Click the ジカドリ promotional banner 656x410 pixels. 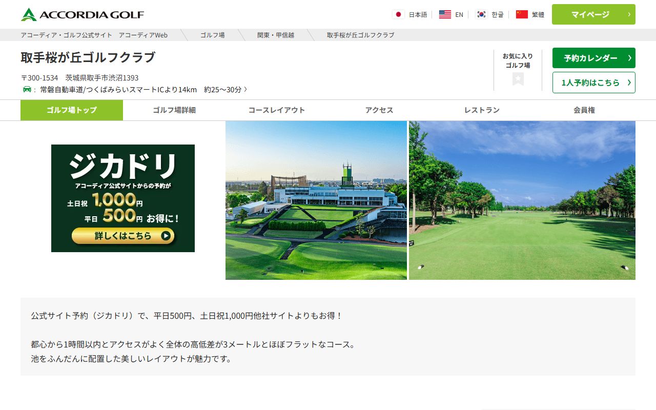123,198
